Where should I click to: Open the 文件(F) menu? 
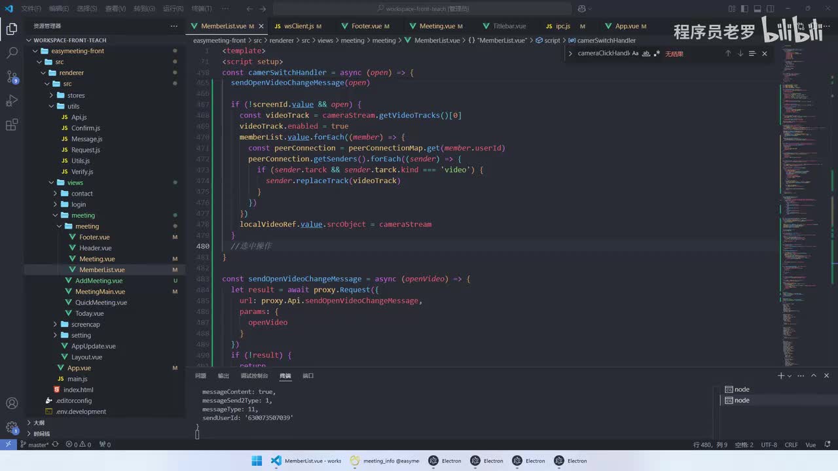pyautogui.click(x=31, y=9)
